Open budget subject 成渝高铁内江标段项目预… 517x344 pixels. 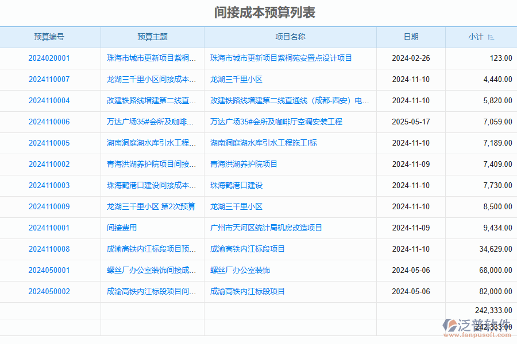151,249
